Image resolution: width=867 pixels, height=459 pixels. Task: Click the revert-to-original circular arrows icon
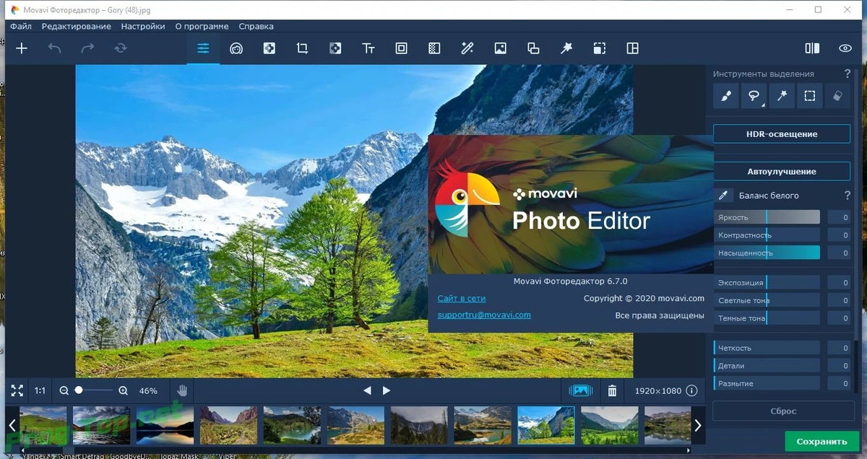coord(121,48)
